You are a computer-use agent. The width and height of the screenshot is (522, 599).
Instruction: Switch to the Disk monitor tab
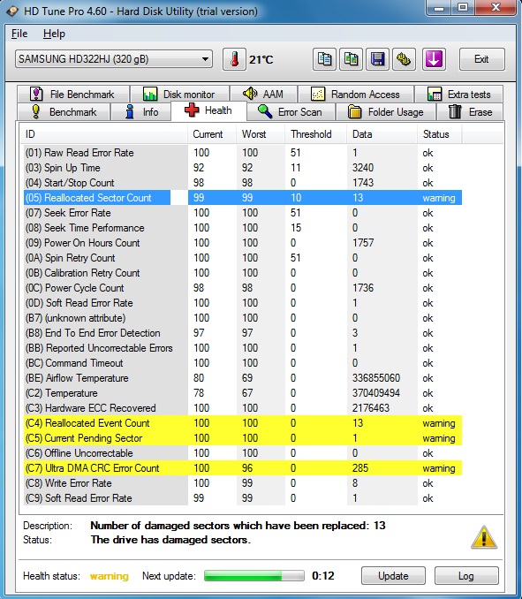(179, 94)
